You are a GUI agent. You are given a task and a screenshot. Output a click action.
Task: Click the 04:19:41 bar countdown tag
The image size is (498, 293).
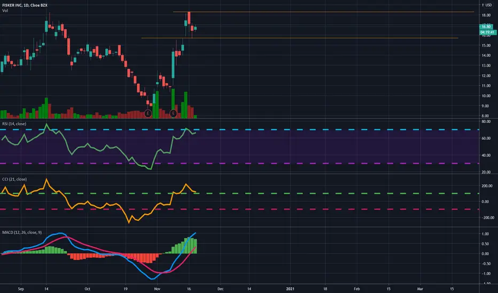pos(487,32)
